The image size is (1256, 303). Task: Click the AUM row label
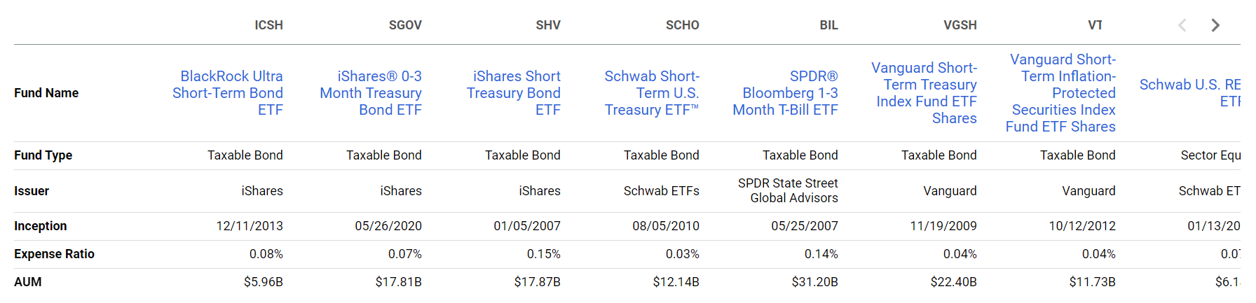click(x=28, y=282)
